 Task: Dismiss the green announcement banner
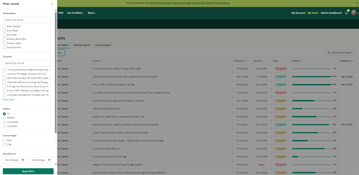tap(357, 3)
